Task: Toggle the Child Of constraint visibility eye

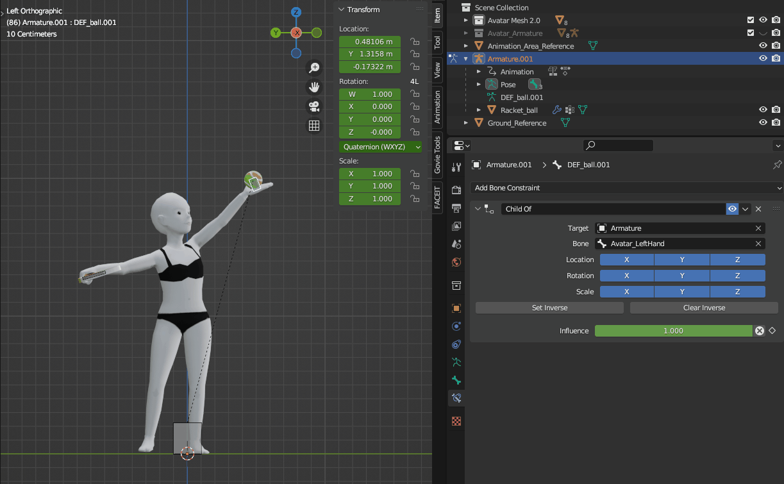Action: click(732, 209)
